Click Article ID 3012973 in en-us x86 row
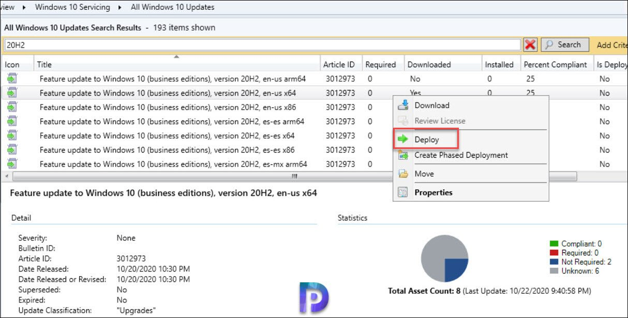Image resolution: width=628 pixels, height=318 pixels. click(340, 108)
